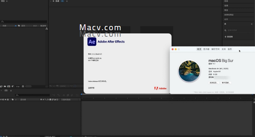Open the 音频 panel on the right
The image size is (255, 137).
tap(226, 6)
